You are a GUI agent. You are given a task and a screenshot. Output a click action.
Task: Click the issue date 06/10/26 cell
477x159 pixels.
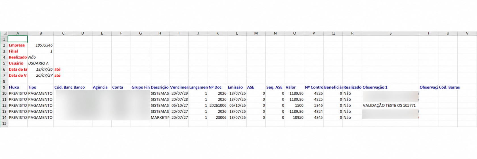tap(237, 105)
